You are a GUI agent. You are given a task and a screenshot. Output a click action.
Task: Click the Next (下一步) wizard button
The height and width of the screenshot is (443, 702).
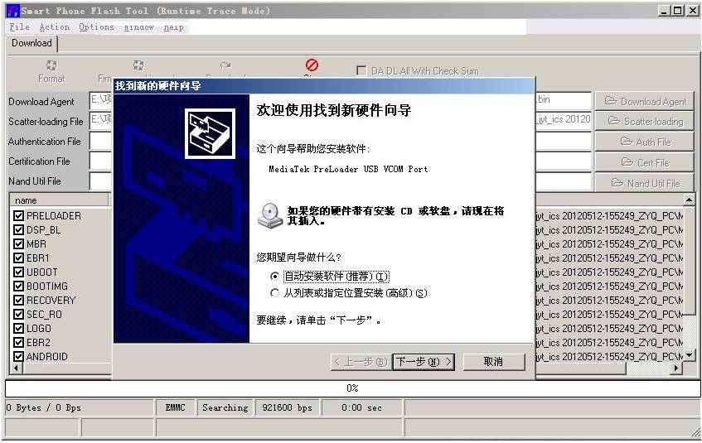424,362
